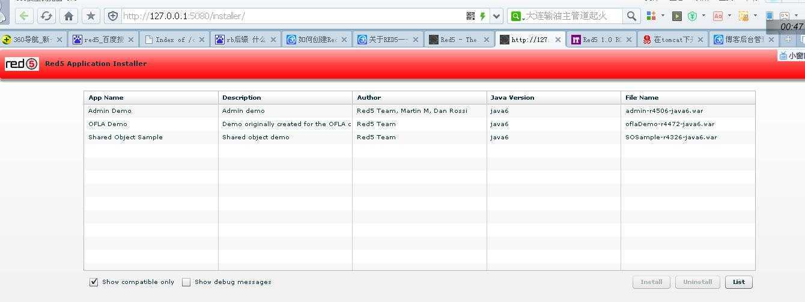
Task: Expand arrow beside the Aa icon
Action: pyautogui.click(x=729, y=16)
